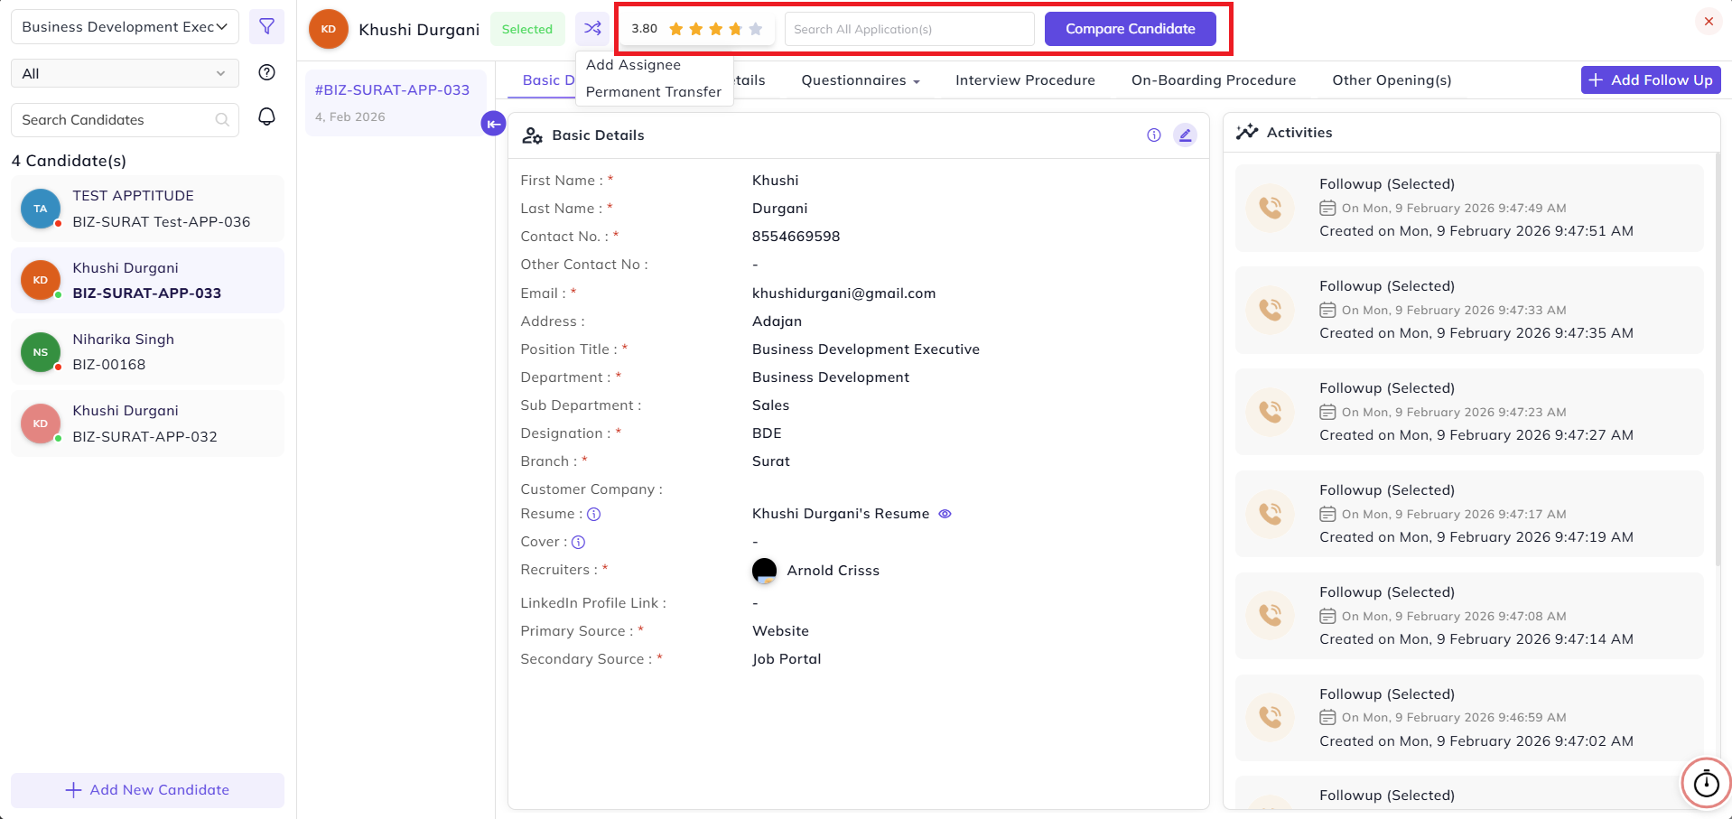Click phone icon of 9:47:33 AM followup
This screenshot has height=819, width=1732.
click(1271, 310)
